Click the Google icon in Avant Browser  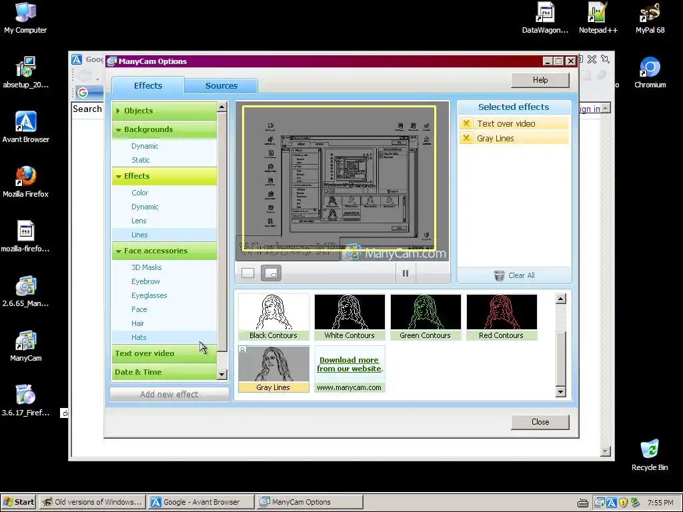pos(82,92)
